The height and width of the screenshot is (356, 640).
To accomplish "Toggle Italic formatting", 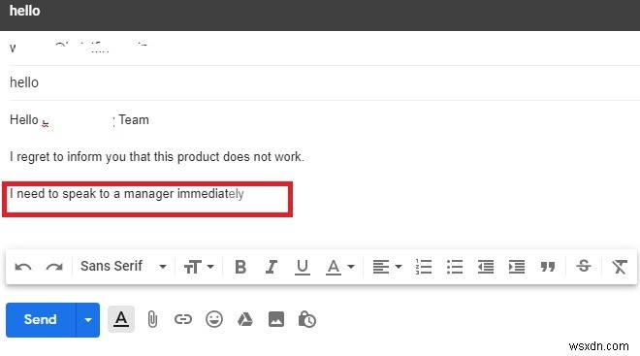I will click(272, 267).
